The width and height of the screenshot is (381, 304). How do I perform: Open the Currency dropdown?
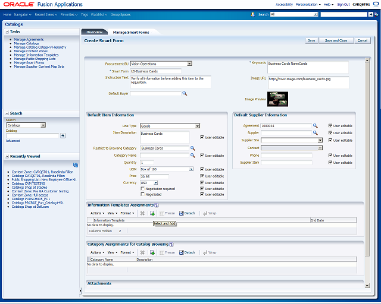[x=156, y=183]
